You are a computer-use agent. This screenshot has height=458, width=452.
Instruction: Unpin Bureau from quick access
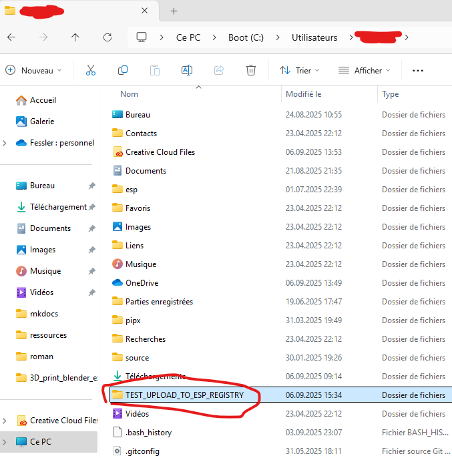point(91,186)
